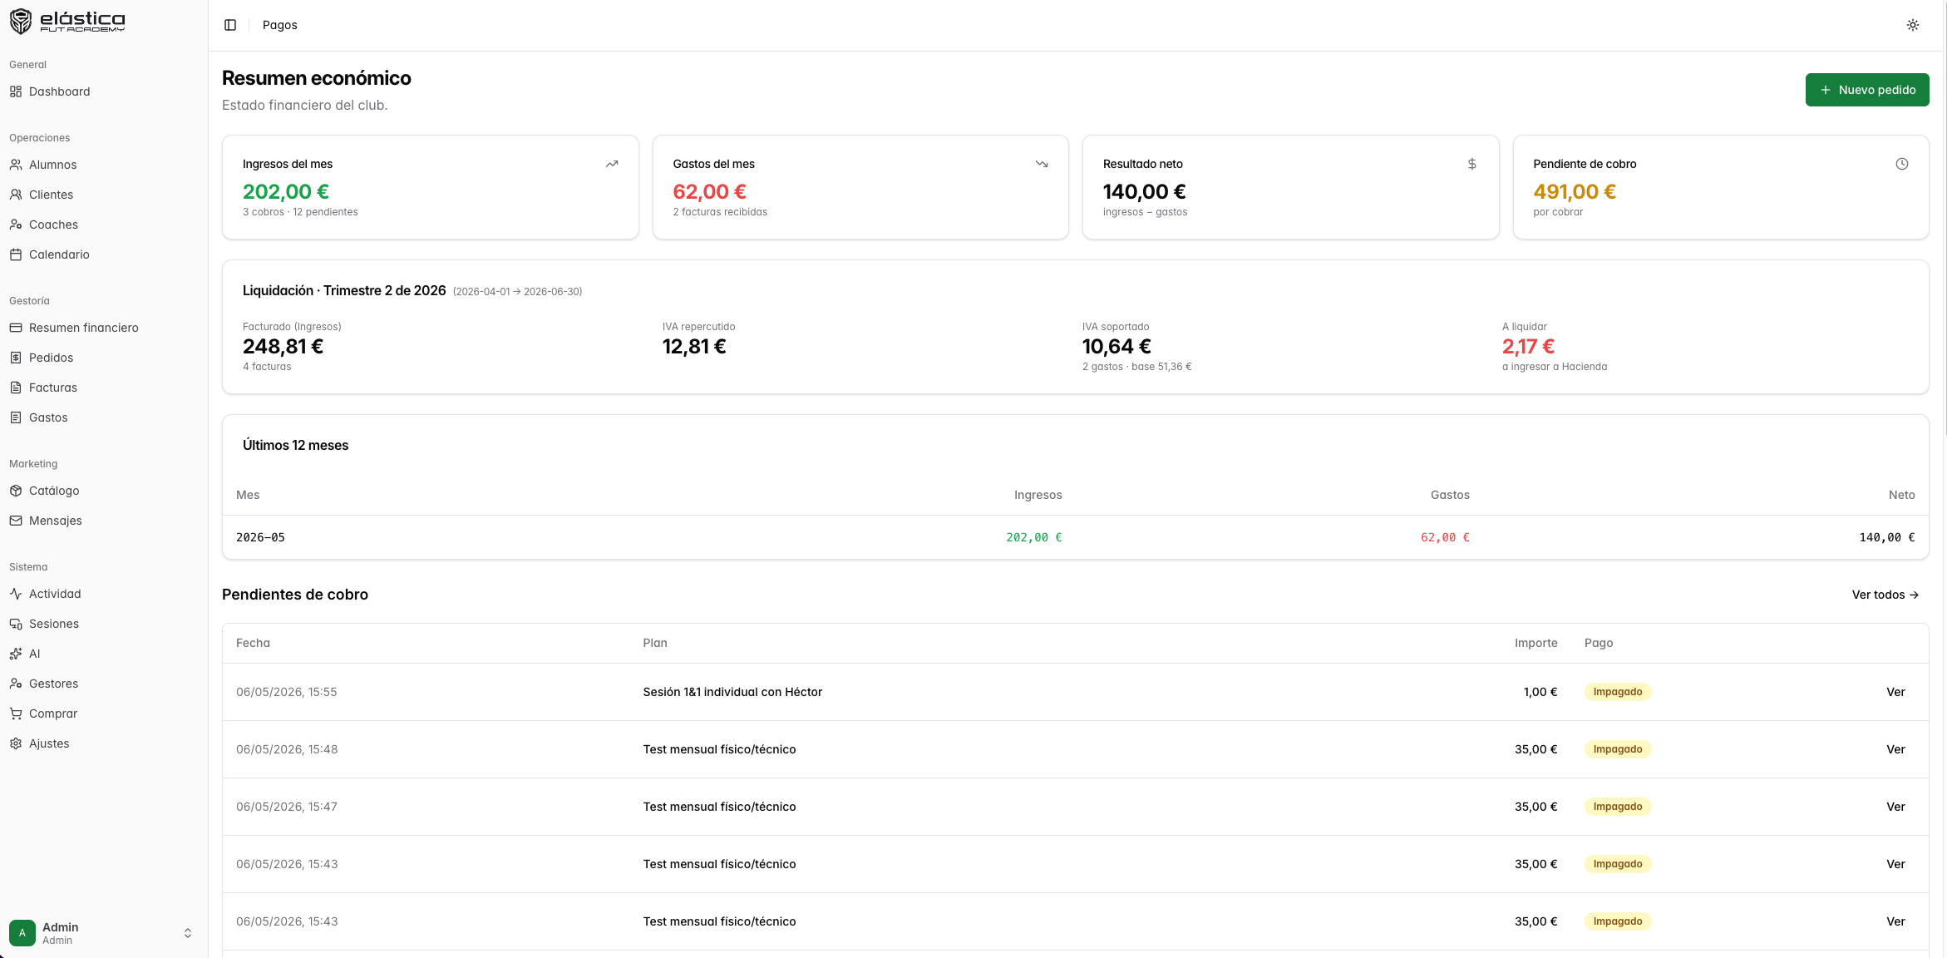Click the Alumnos people icon
Image resolution: width=1947 pixels, height=958 pixels.
coord(16,165)
